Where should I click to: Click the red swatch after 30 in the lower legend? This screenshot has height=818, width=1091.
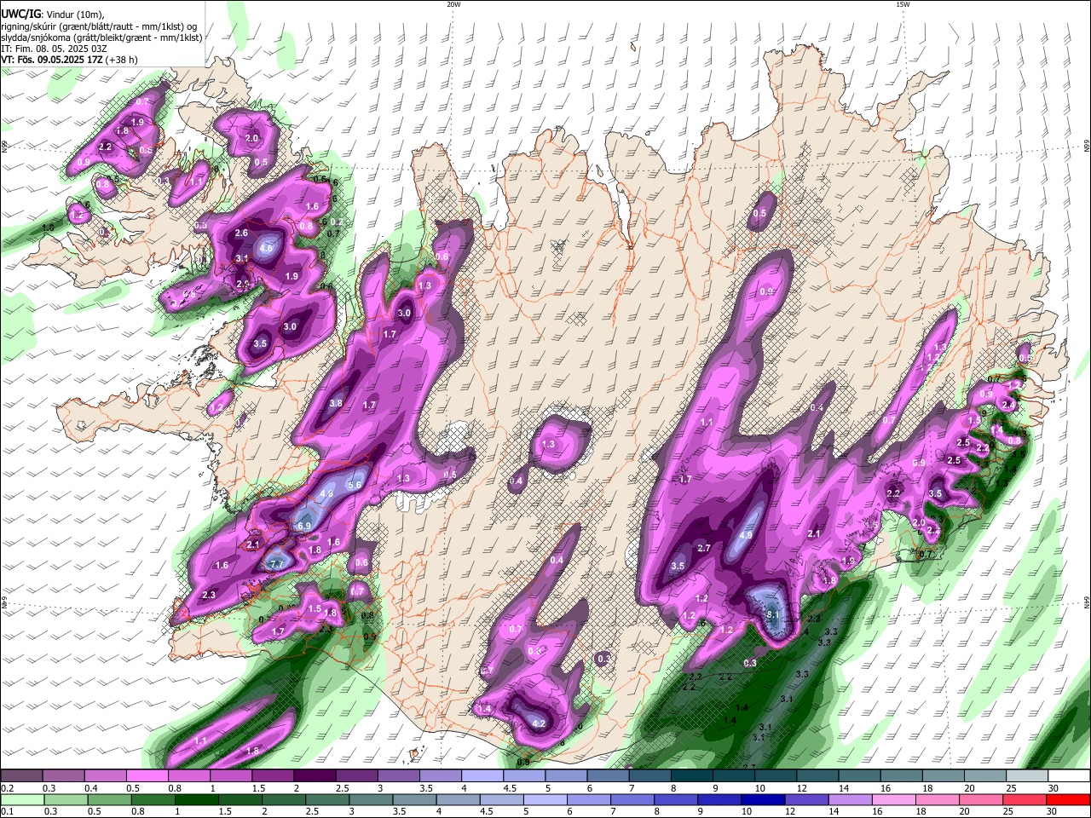coord(1070,799)
